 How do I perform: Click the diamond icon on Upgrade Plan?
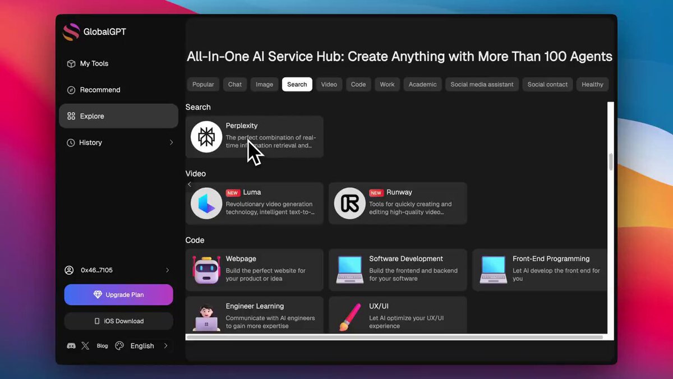98,295
